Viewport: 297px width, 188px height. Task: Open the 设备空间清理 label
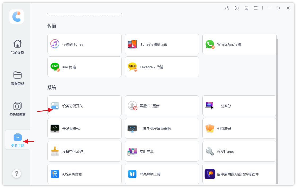pyautogui.click(x=73, y=151)
